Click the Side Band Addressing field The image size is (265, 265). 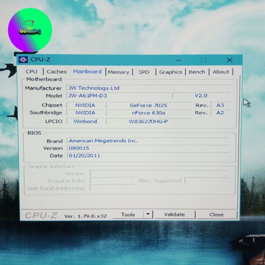click(113, 188)
